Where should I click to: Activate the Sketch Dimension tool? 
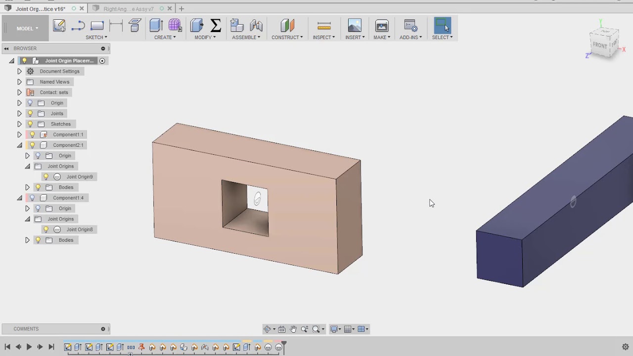[116, 26]
